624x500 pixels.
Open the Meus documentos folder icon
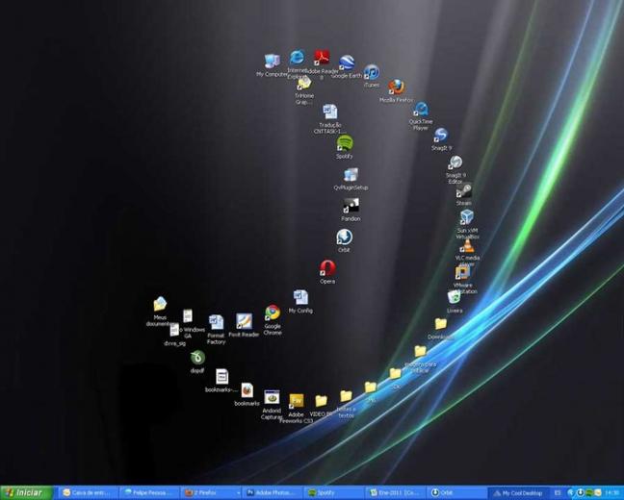pyautogui.click(x=160, y=304)
